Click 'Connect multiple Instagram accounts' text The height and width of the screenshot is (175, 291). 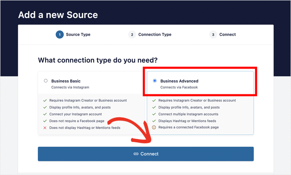(x=188, y=114)
